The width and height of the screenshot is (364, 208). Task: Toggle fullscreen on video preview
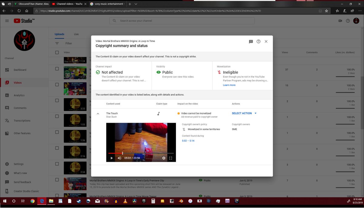coord(170,158)
